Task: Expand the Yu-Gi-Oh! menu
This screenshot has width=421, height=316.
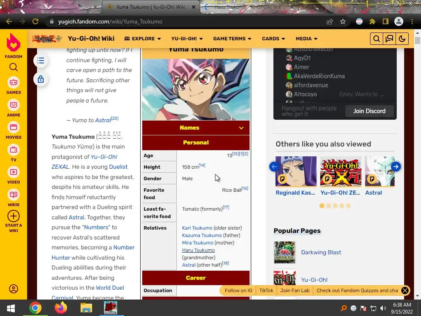Action: tap(187, 39)
